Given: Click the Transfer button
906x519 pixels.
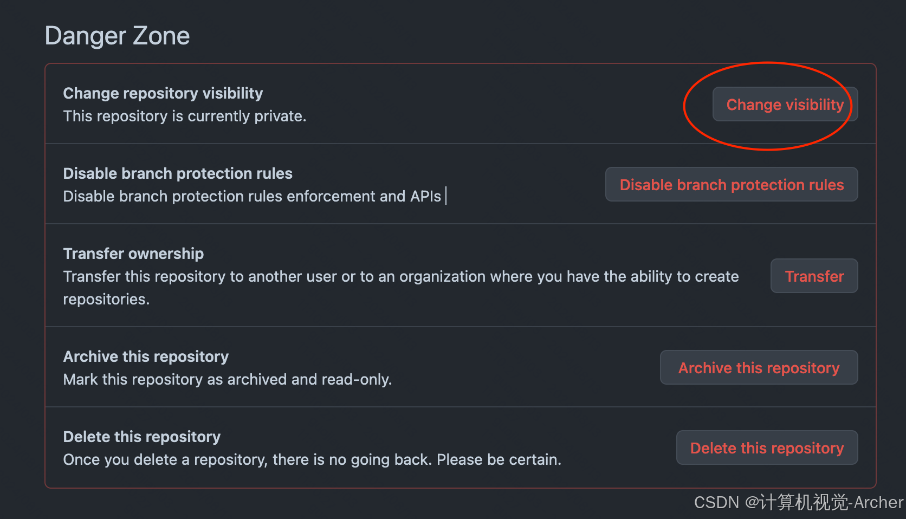Looking at the screenshot, I should [814, 276].
